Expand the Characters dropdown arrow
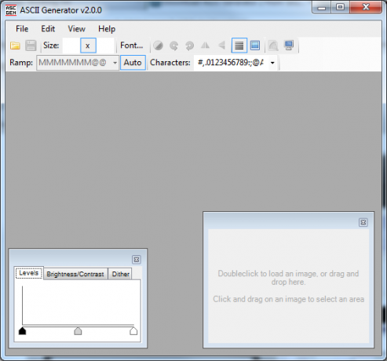 [x=272, y=63]
